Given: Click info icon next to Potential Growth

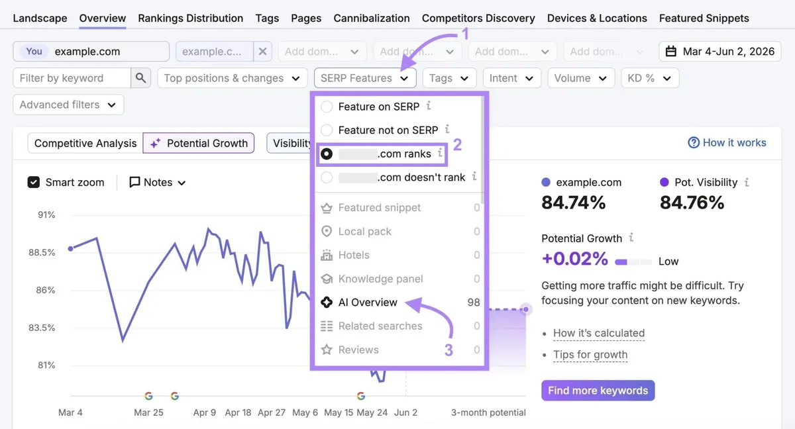Looking at the screenshot, I should point(631,238).
